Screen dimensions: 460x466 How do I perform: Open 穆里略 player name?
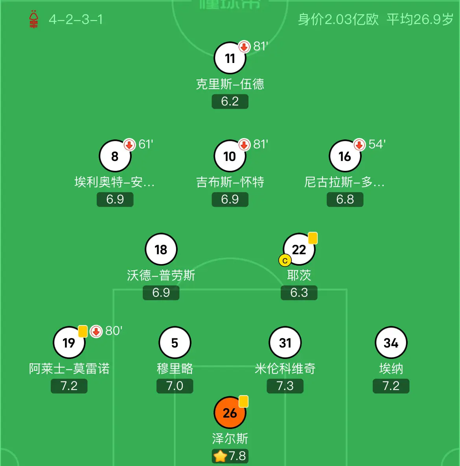(x=175, y=368)
